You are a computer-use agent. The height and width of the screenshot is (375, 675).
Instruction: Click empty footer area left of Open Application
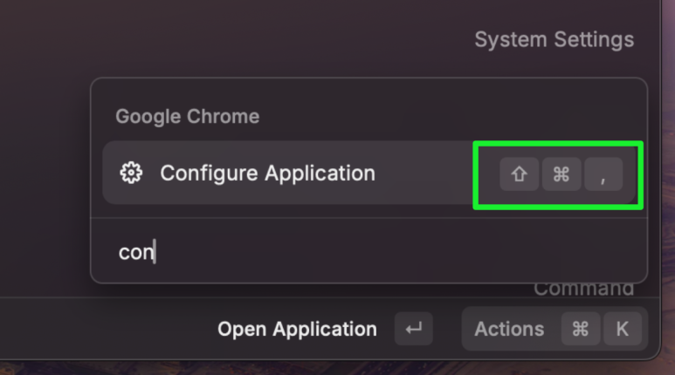pyautogui.click(x=107, y=329)
